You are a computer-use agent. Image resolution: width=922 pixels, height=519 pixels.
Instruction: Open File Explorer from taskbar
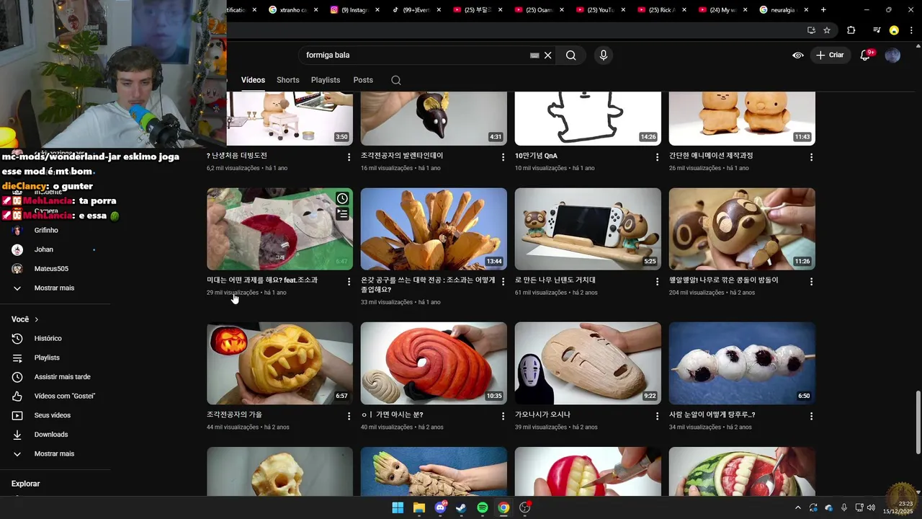click(419, 507)
